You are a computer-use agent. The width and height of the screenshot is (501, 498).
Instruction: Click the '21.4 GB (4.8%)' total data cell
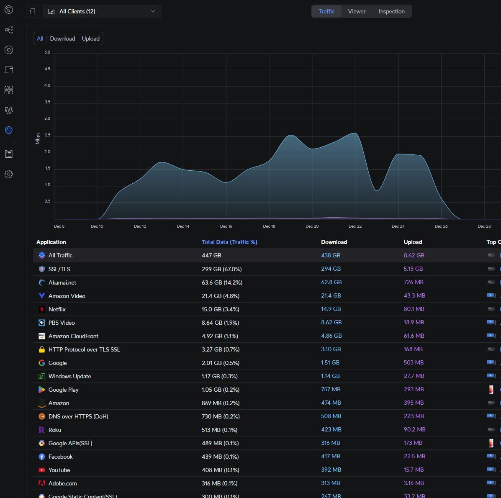pyautogui.click(x=221, y=296)
